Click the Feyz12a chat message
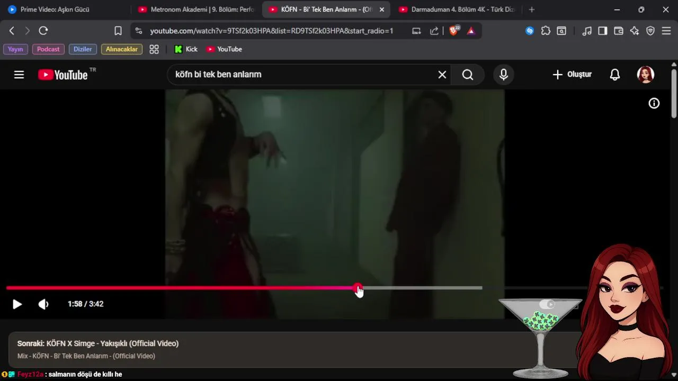The width and height of the screenshot is (678, 381). 62,375
